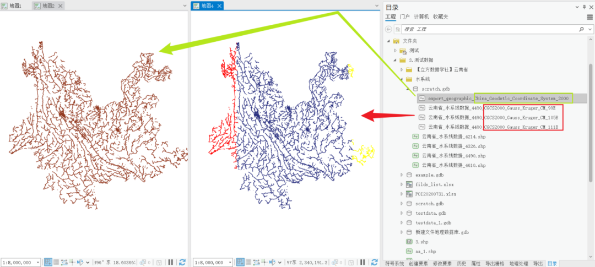Toggle snapping icon in 地图4 status bar
The height and width of the screenshot is (267, 595).
241,262
